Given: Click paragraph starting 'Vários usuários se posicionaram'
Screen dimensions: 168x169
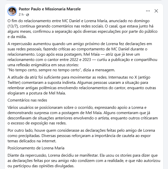Looking at the screenshot, I should (x=83, y=115).
